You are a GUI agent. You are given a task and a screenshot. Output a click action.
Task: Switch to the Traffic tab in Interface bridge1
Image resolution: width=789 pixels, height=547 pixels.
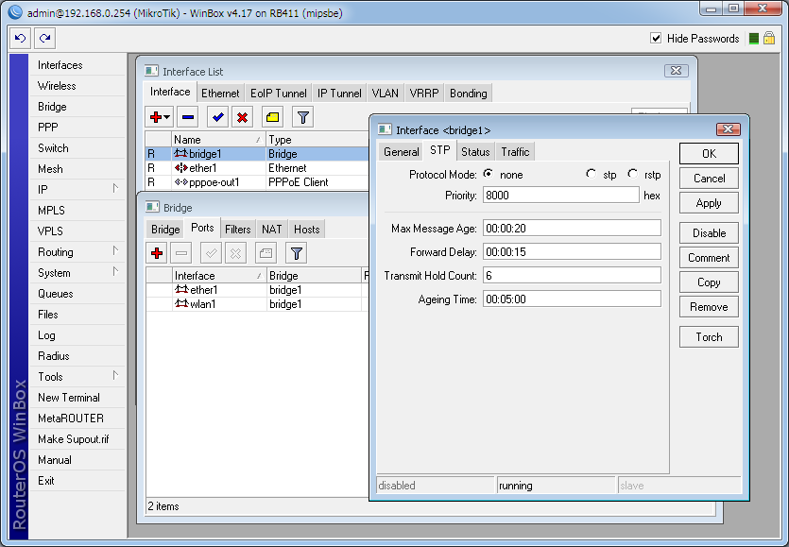pos(515,152)
